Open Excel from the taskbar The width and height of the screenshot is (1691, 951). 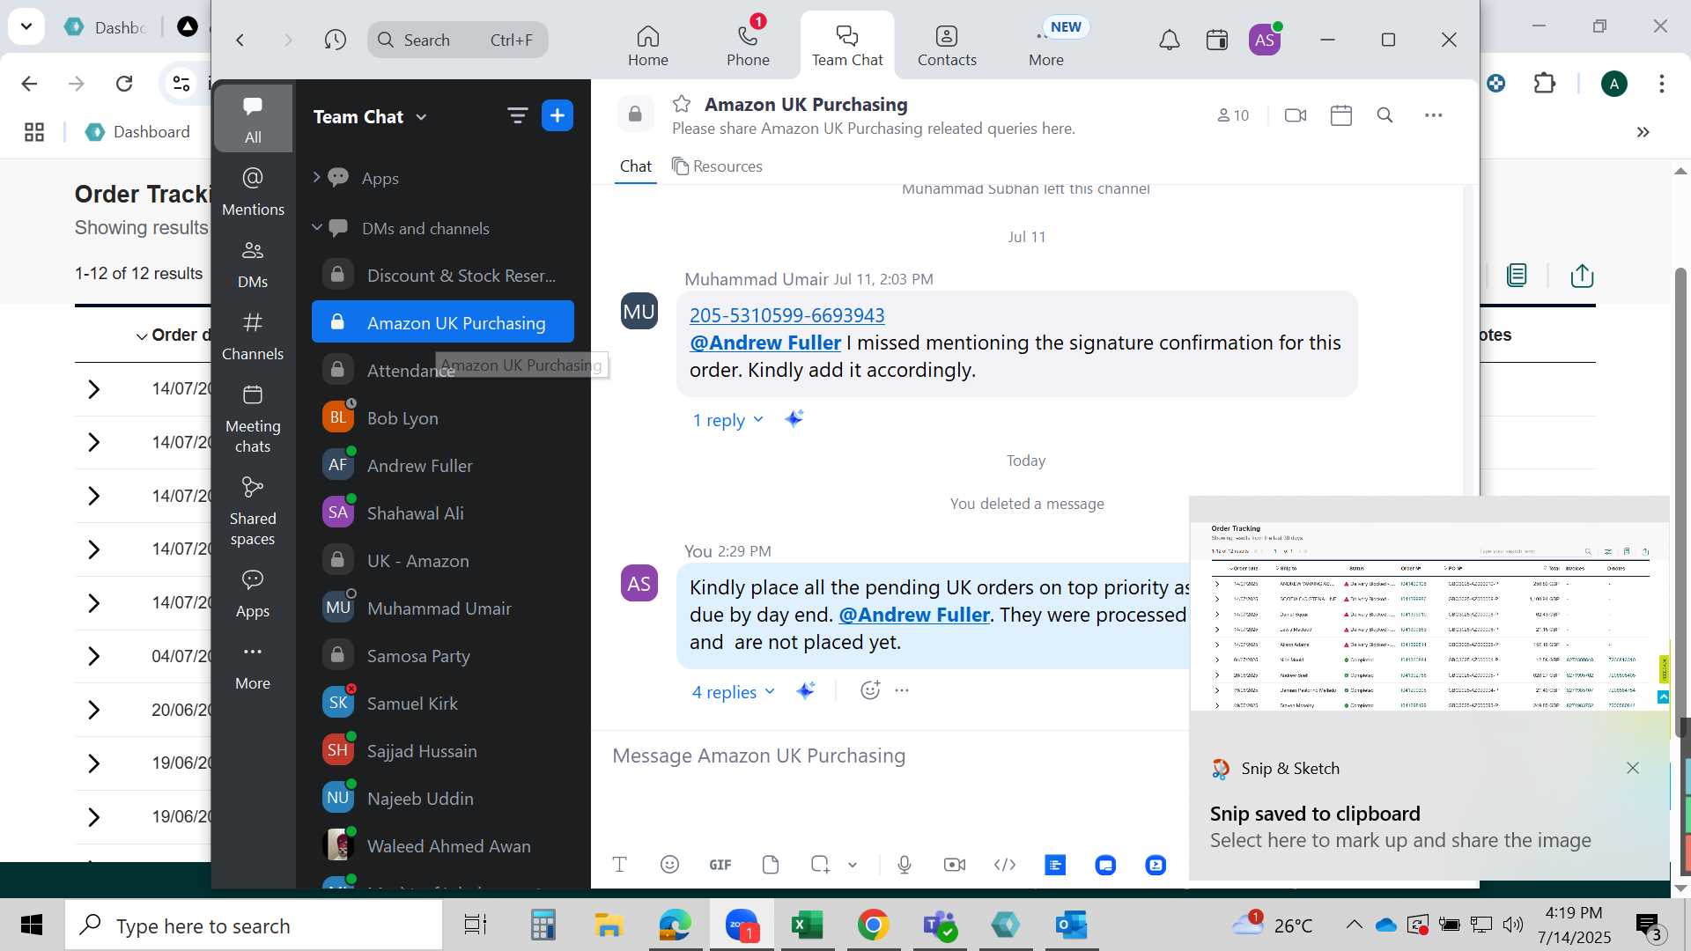tap(807, 925)
